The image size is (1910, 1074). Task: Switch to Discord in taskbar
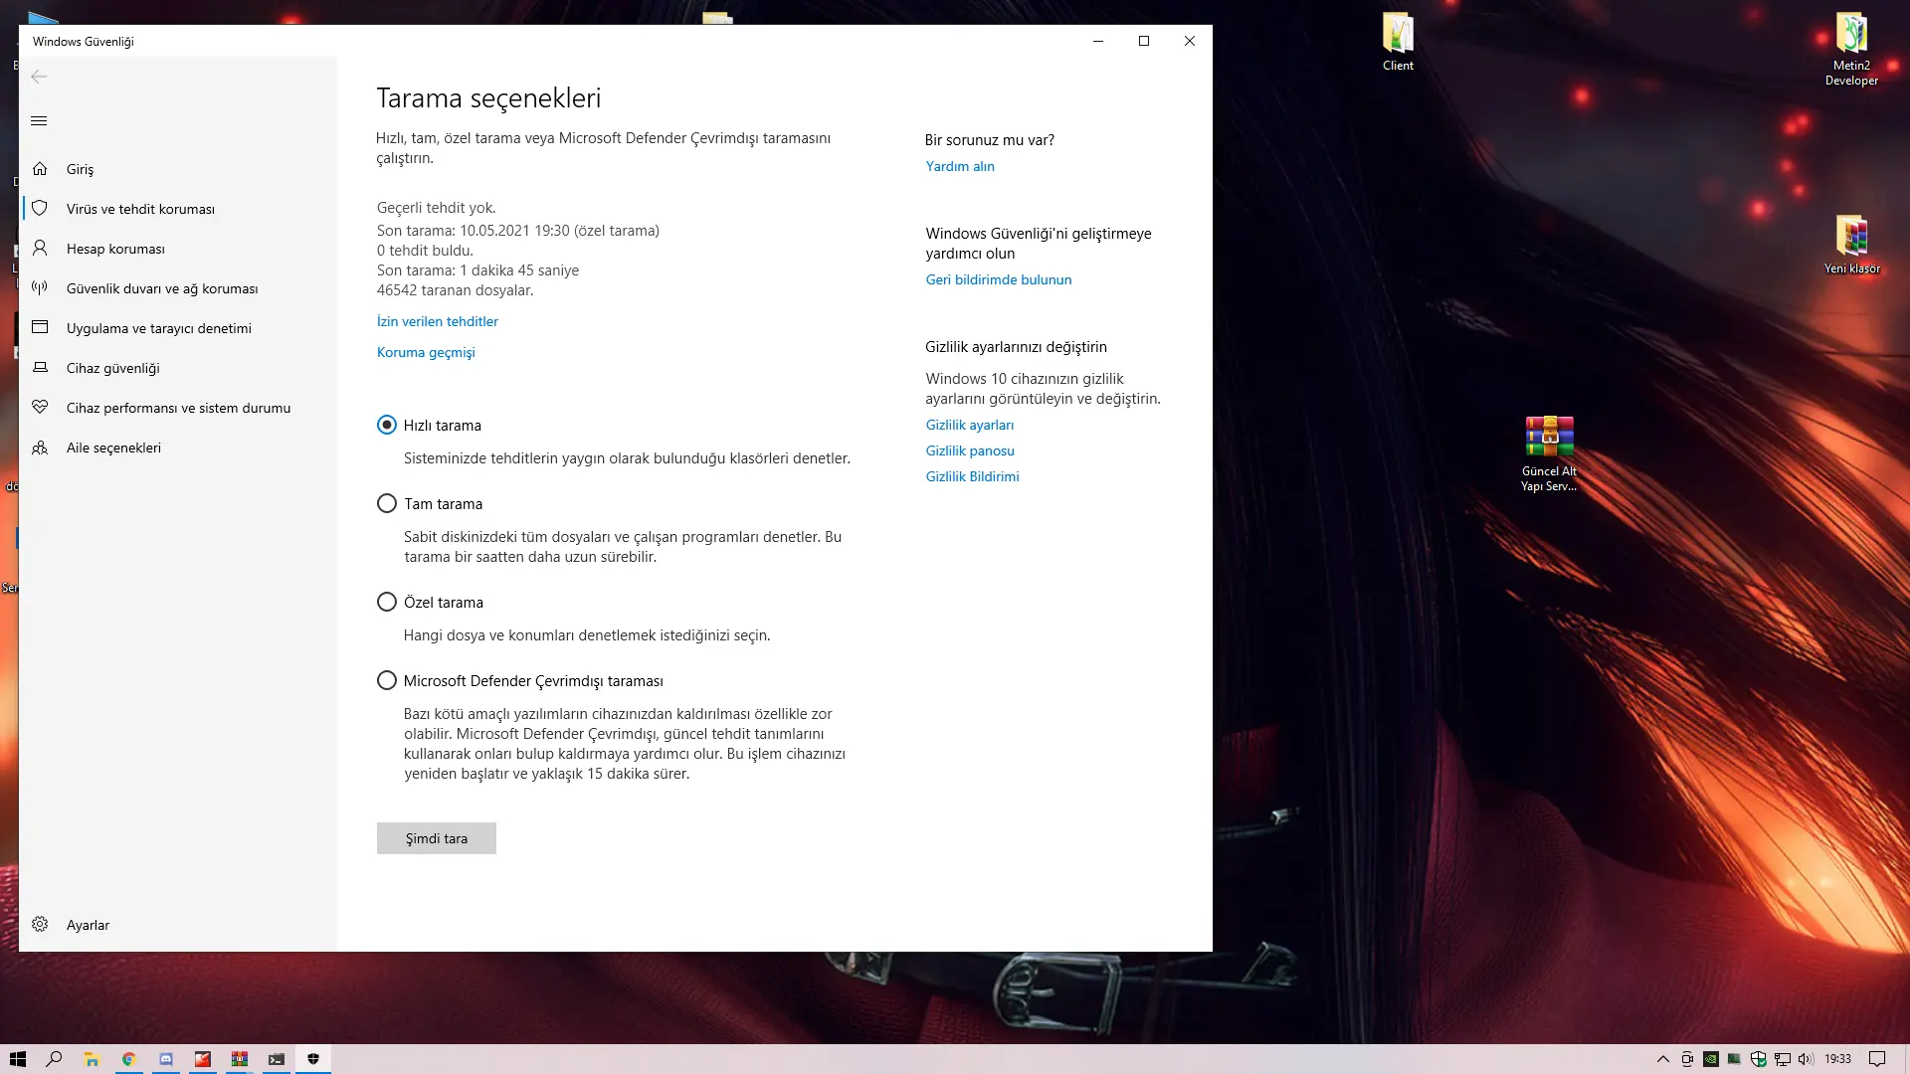[166, 1059]
